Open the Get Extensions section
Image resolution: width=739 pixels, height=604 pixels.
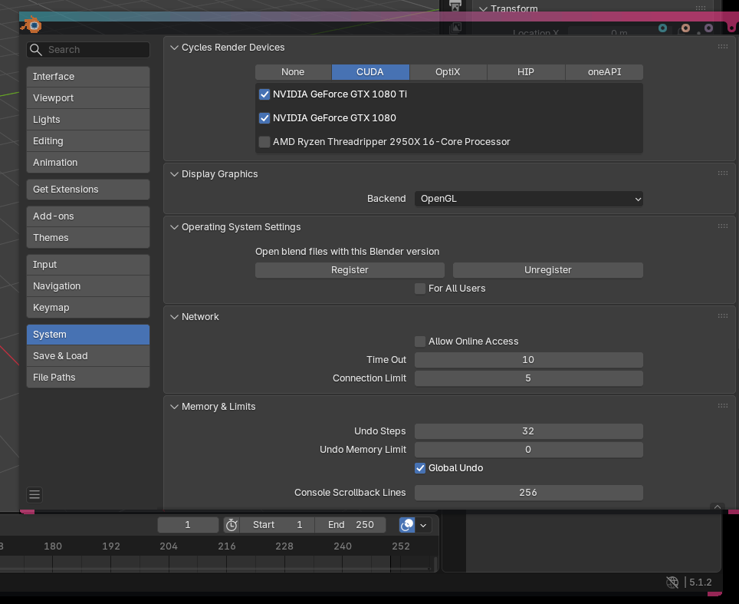(88, 190)
